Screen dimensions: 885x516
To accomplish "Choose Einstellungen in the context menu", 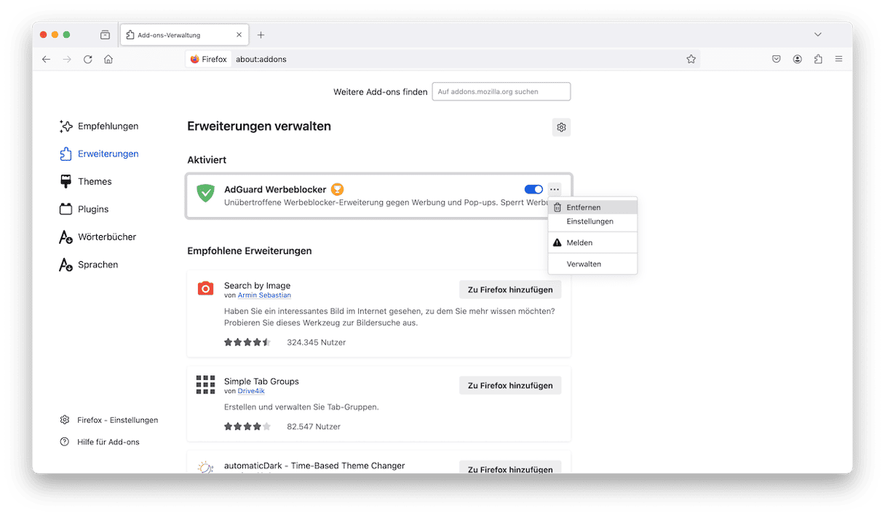I will (592, 221).
